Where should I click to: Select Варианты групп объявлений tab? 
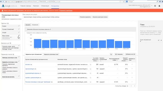pos(34,54)
